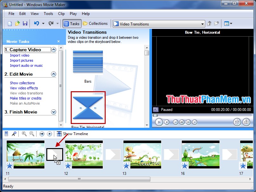Collapse the Capture Video section
This screenshot has height=192, width=256.
54,50
